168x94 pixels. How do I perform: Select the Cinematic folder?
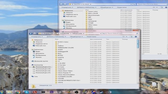click(x=61, y=69)
